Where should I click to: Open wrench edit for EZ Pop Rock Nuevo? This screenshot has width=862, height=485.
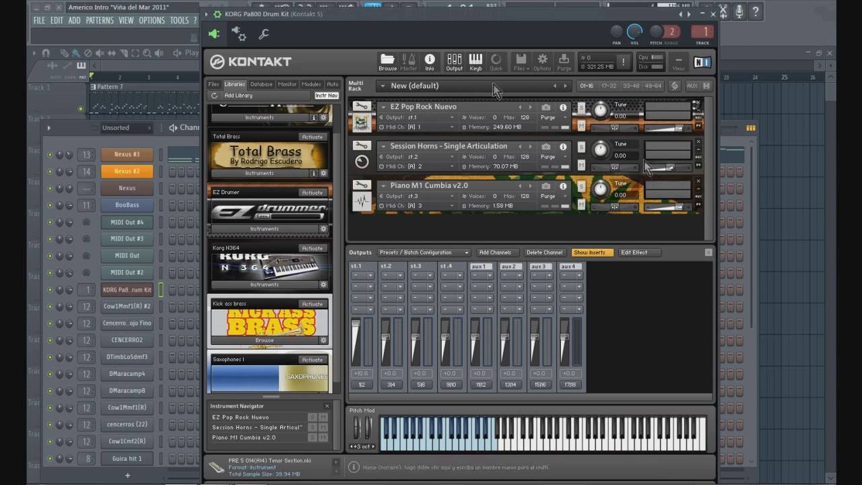click(x=362, y=106)
